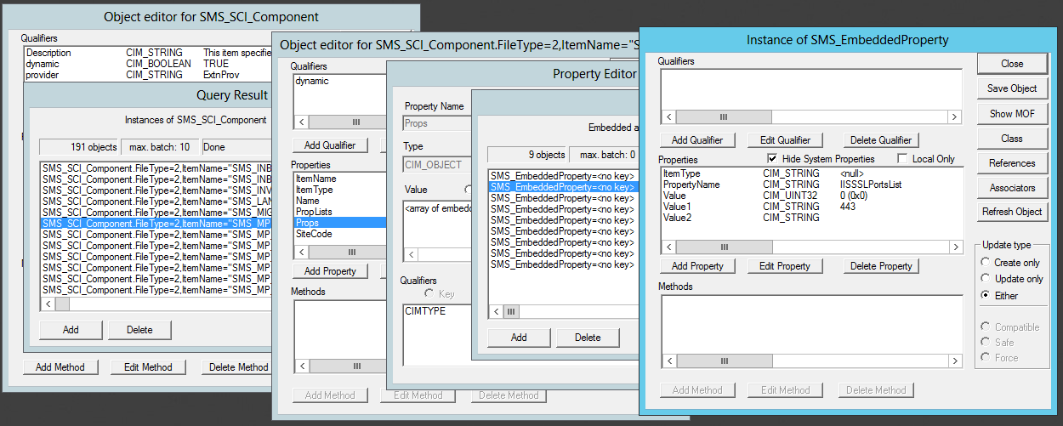
Task: Click Delete button in Query Result window
Action: coord(139,330)
